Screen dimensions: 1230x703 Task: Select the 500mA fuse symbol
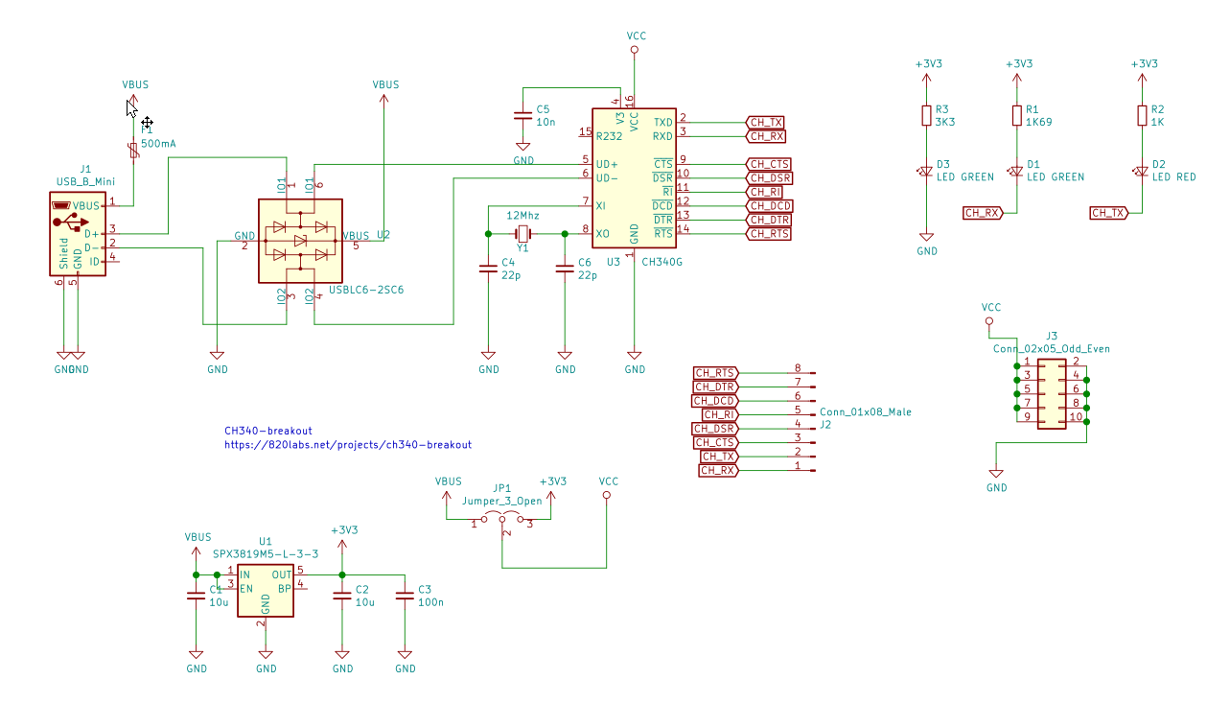click(x=133, y=151)
